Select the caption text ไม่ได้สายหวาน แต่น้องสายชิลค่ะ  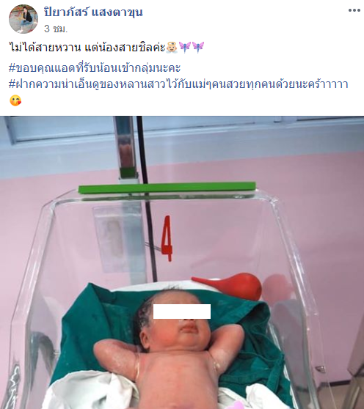click(87, 48)
